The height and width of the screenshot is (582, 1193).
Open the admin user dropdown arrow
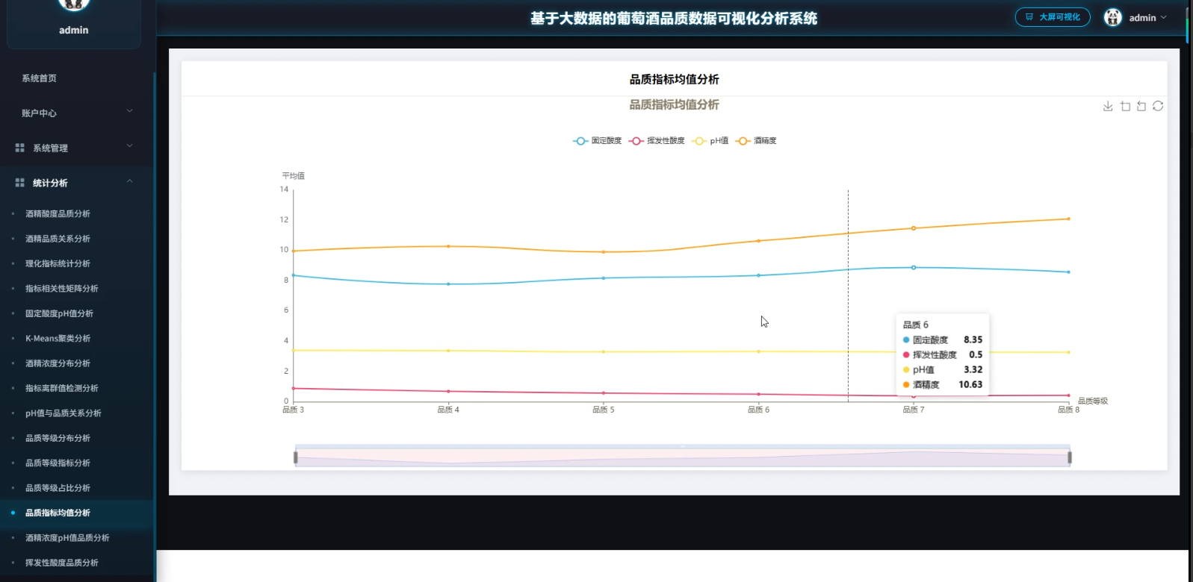[1163, 17]
